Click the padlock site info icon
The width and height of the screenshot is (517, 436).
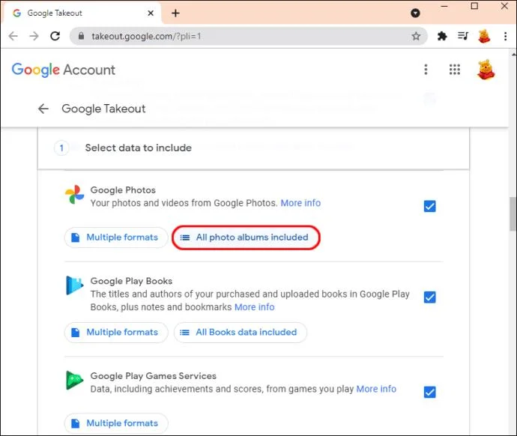[x=81, y=36]
